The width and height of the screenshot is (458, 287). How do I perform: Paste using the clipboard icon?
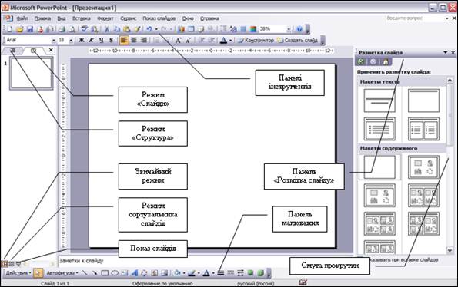point(126,29)
